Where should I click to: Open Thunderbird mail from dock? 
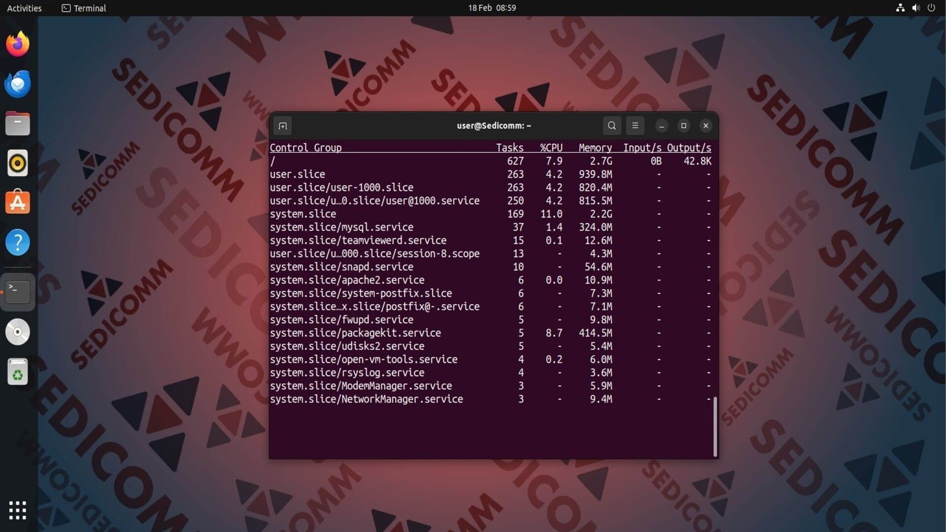pos(18,84)
